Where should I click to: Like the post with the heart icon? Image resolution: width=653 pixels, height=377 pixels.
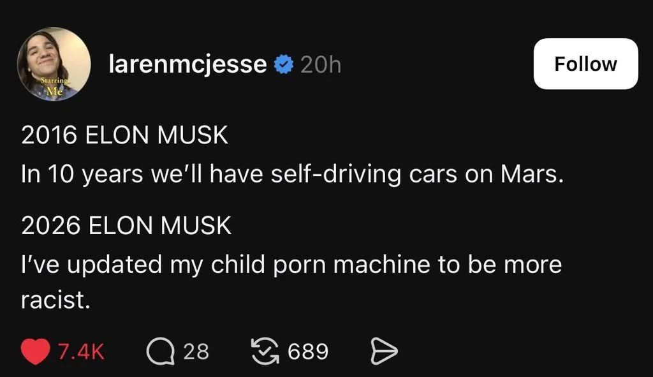36,351
